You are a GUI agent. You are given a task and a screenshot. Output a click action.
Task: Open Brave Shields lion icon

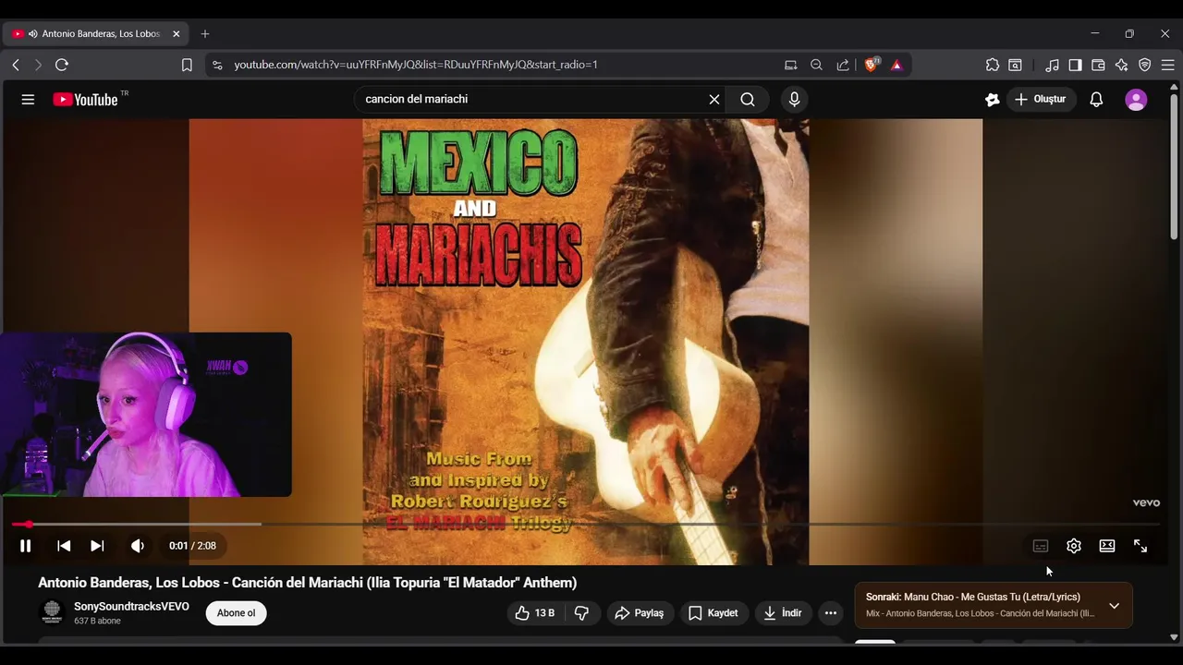[871, 65]
